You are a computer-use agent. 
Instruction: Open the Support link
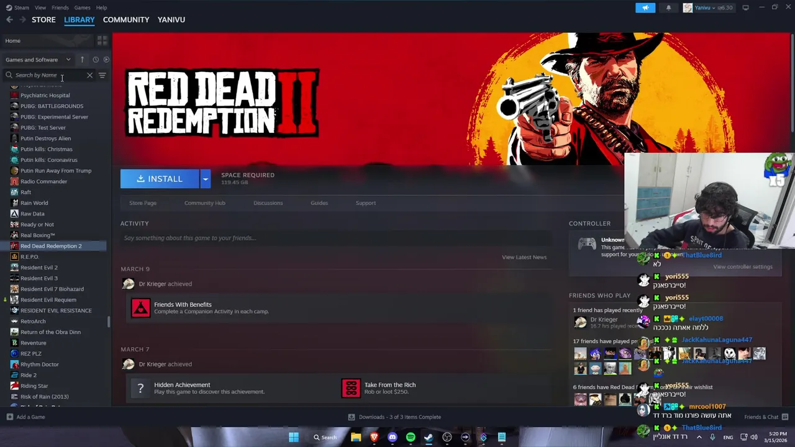pyautogui.click(x=366, y=203)
